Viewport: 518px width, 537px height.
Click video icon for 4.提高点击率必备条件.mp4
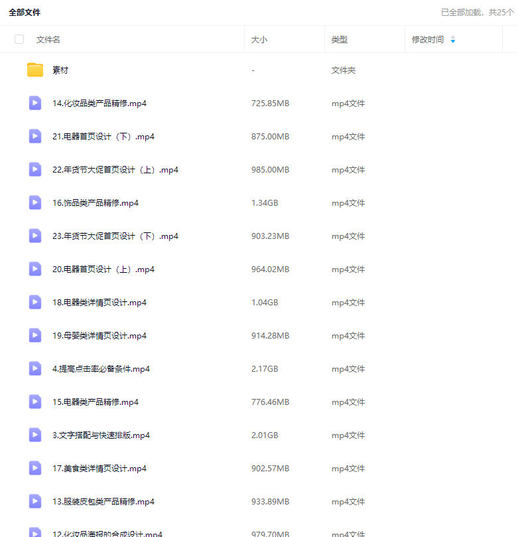click(35, 368)
